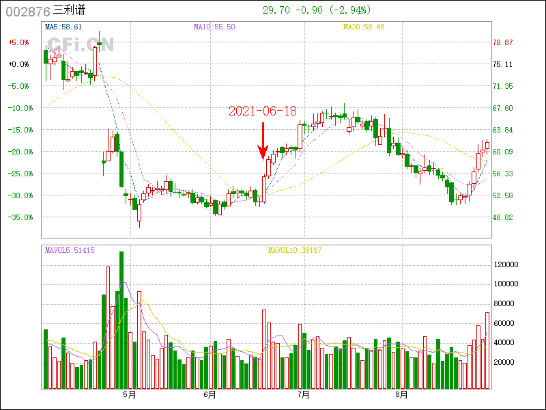The width and height of the screenshot is (546, 410).
Task: Click the 67.60 price axis value
Action: [x=503, y=108]
